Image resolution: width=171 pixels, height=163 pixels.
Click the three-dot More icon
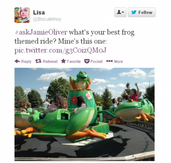tap(109, 61)
